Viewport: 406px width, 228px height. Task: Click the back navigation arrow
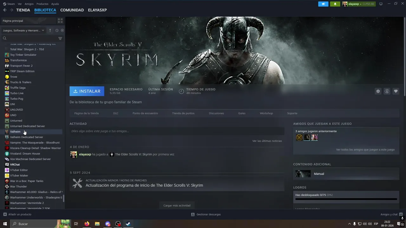point(5,10)
